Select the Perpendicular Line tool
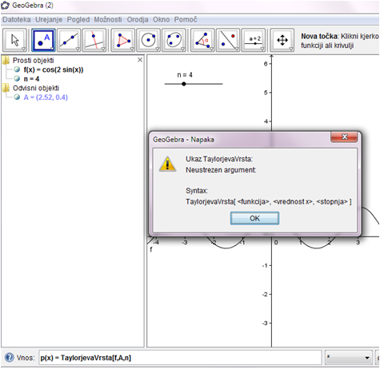 pyautogui.click(x=94, y=40)
